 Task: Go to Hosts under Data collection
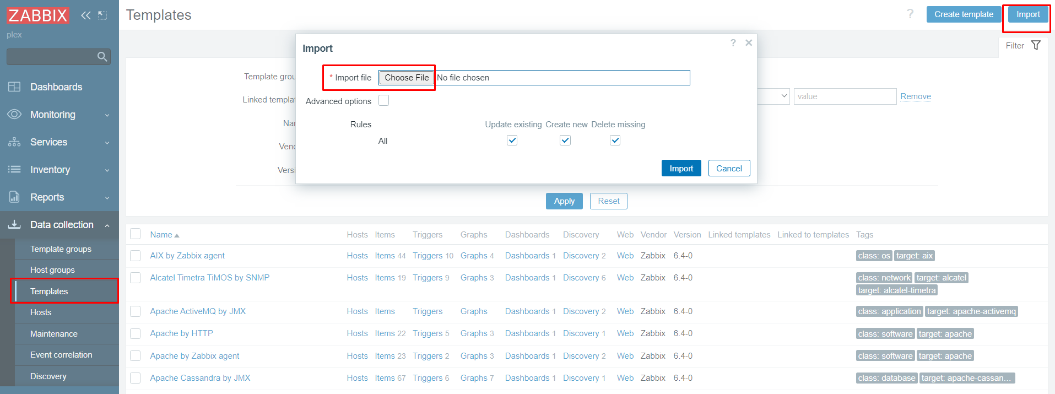pyautogui.click(x=41, y=312)
